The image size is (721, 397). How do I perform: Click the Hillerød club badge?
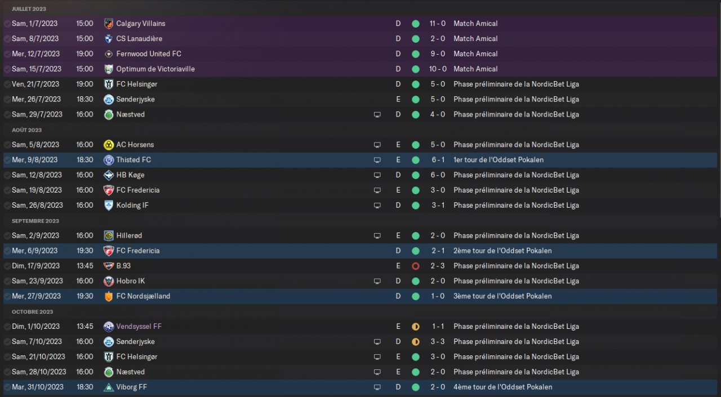(109, 235)
